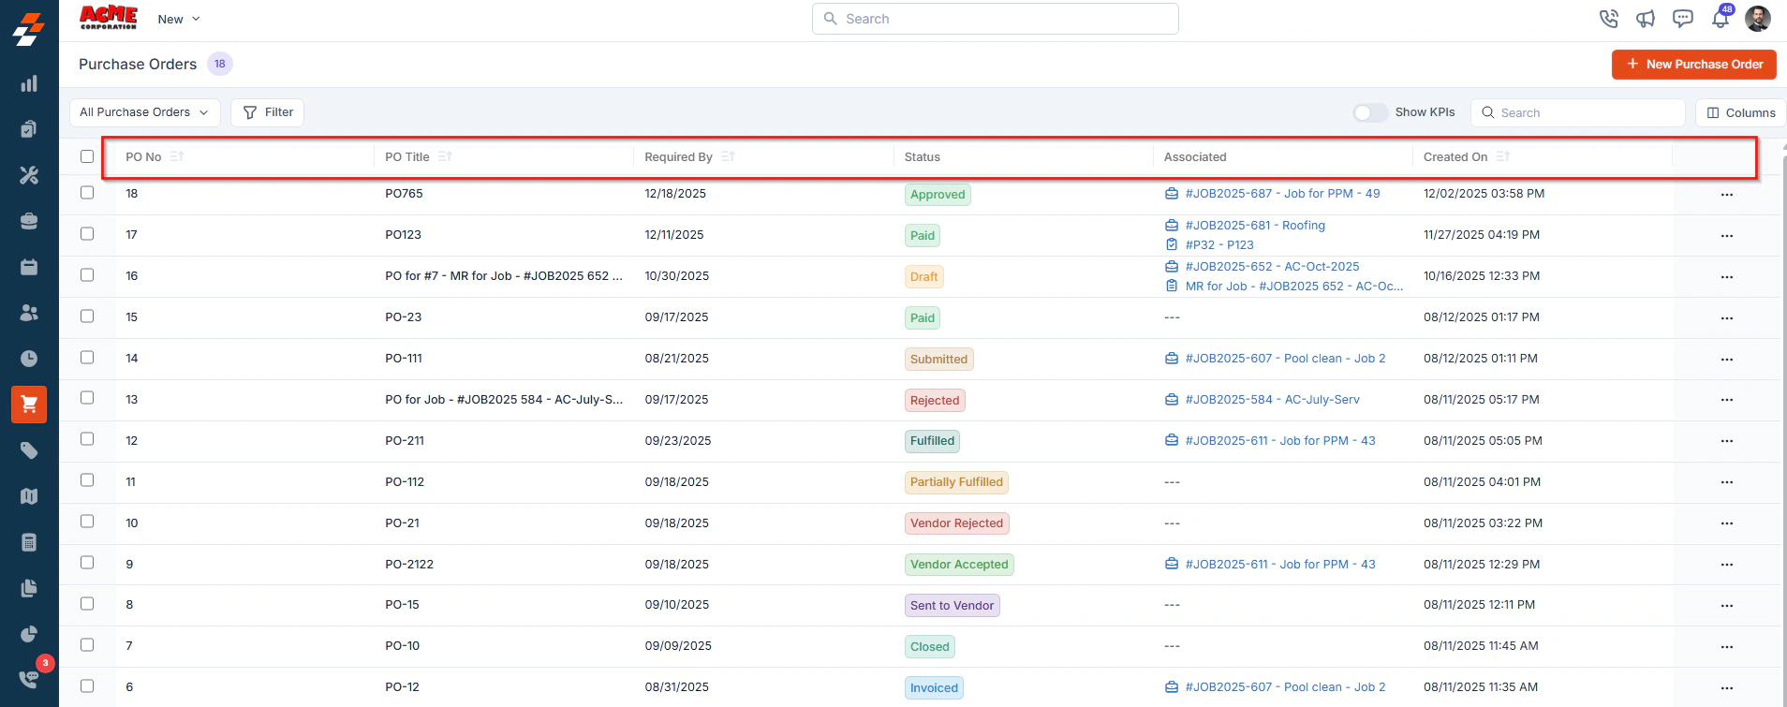Sort by the PO No column icon
This screenshot has height=707, width=1787.
pos(177,156)
